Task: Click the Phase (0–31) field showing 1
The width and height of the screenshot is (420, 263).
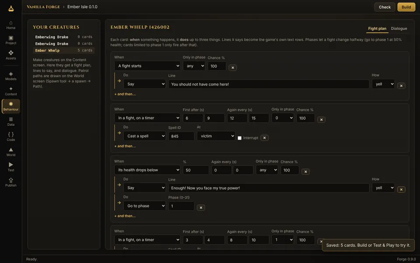Action: 181,206
